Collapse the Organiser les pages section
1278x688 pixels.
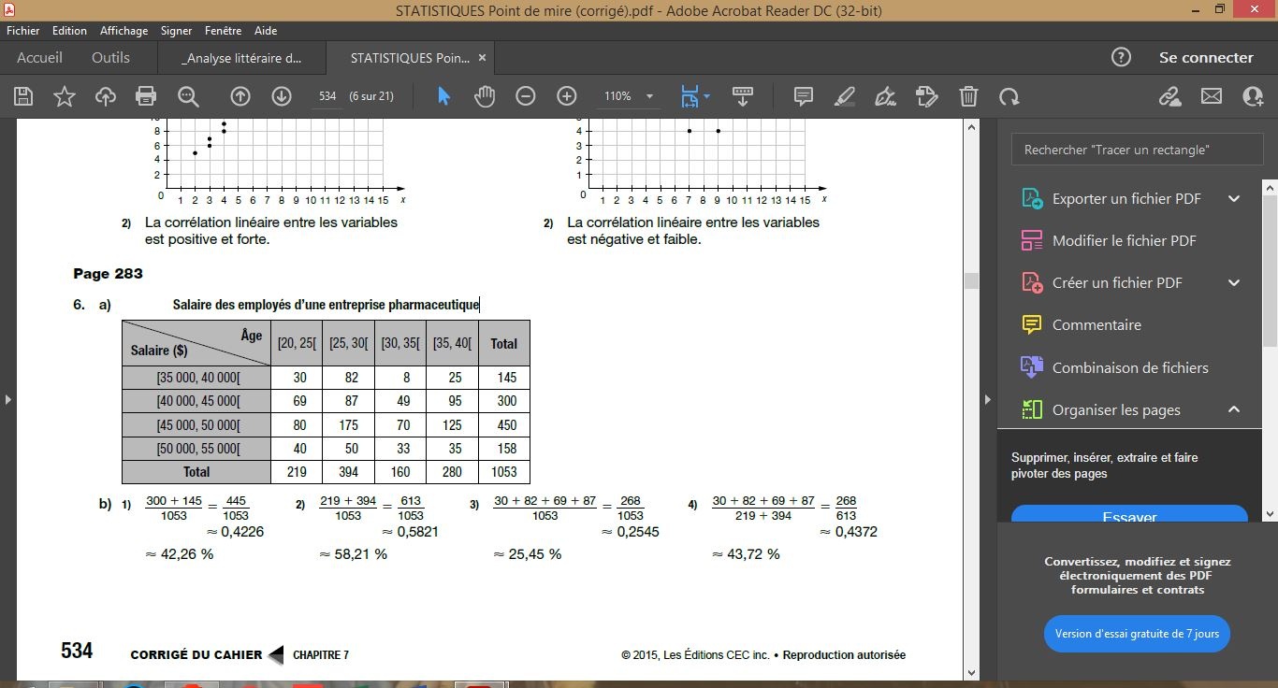coord(1233,409)
